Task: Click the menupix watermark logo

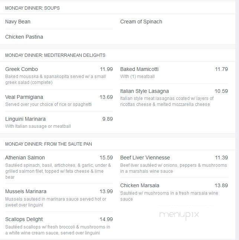Action: (x=179, y=215)
